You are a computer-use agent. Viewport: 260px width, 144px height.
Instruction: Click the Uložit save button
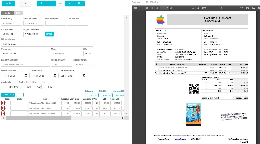(8, 4)
